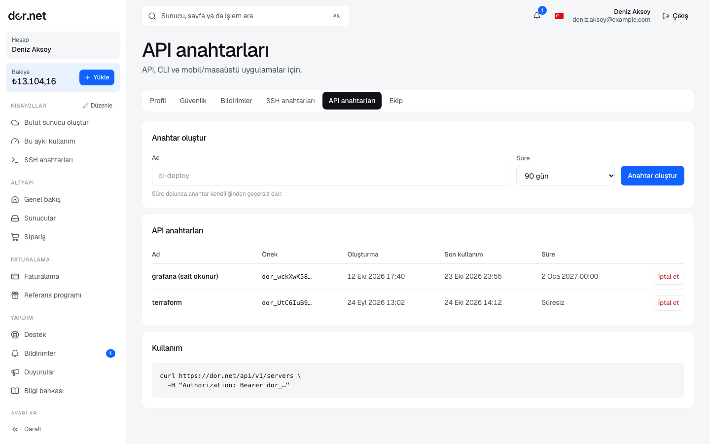Viewport: 710px width, 444px height.
Task: Click the Süresiz expiry cell
Action: point(553,302)
